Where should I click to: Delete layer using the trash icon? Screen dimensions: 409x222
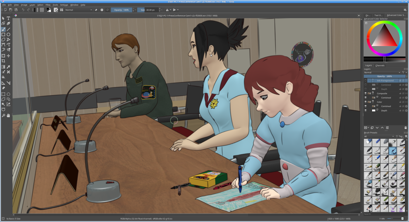pyautogui.click(x=405, y=128)
